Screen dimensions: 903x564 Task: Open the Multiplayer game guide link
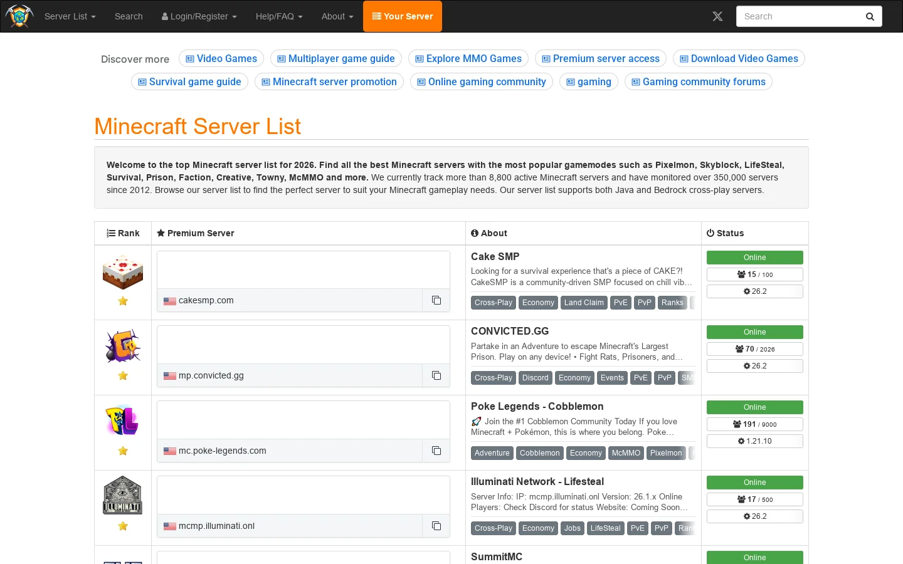point(335,58)
